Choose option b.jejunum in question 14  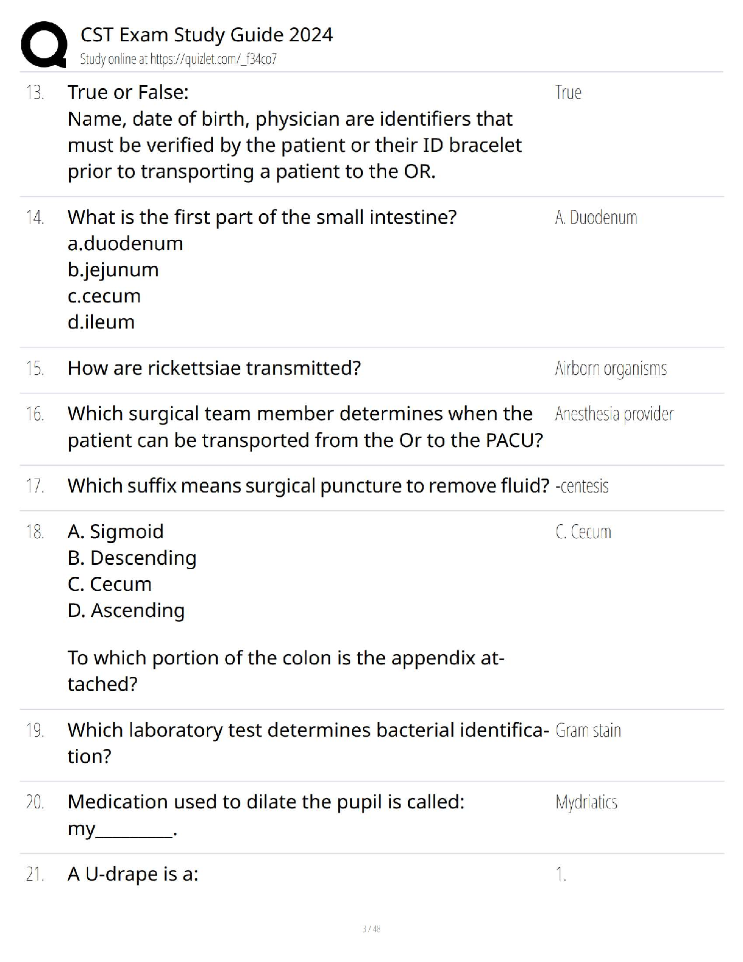click(113, 270)
